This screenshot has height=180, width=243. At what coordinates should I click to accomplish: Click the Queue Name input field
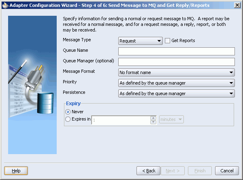(x=177, y=51)
